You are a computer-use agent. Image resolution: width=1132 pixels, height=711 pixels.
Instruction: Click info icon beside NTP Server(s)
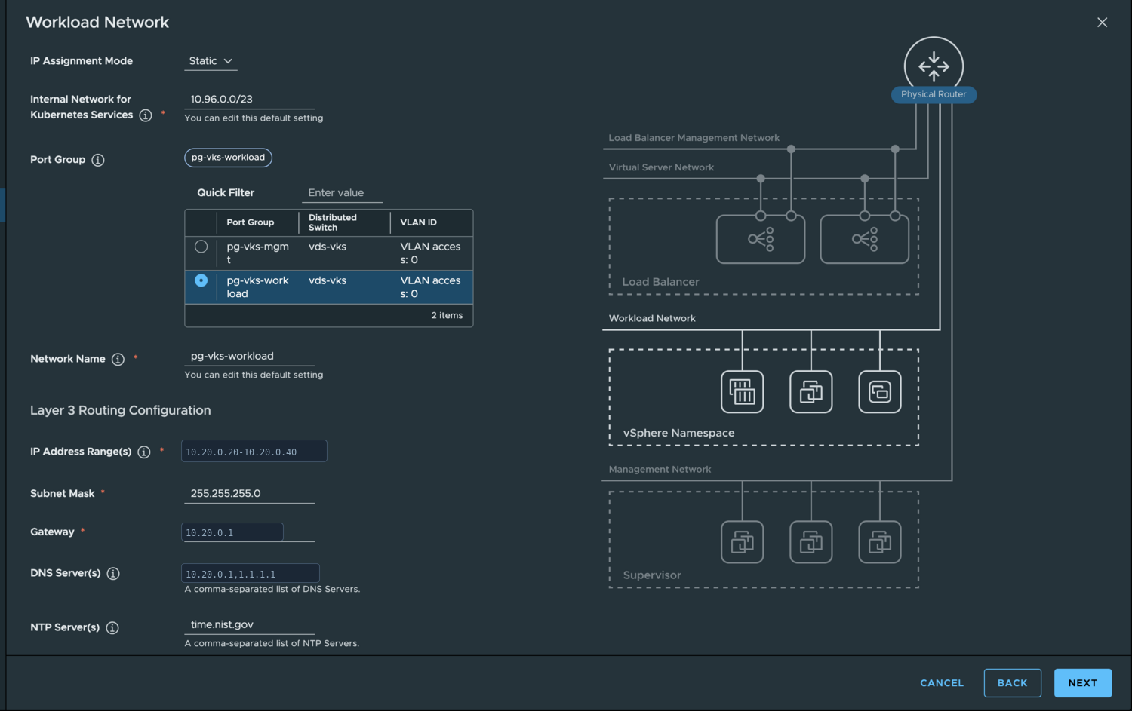tap(112, 628)
